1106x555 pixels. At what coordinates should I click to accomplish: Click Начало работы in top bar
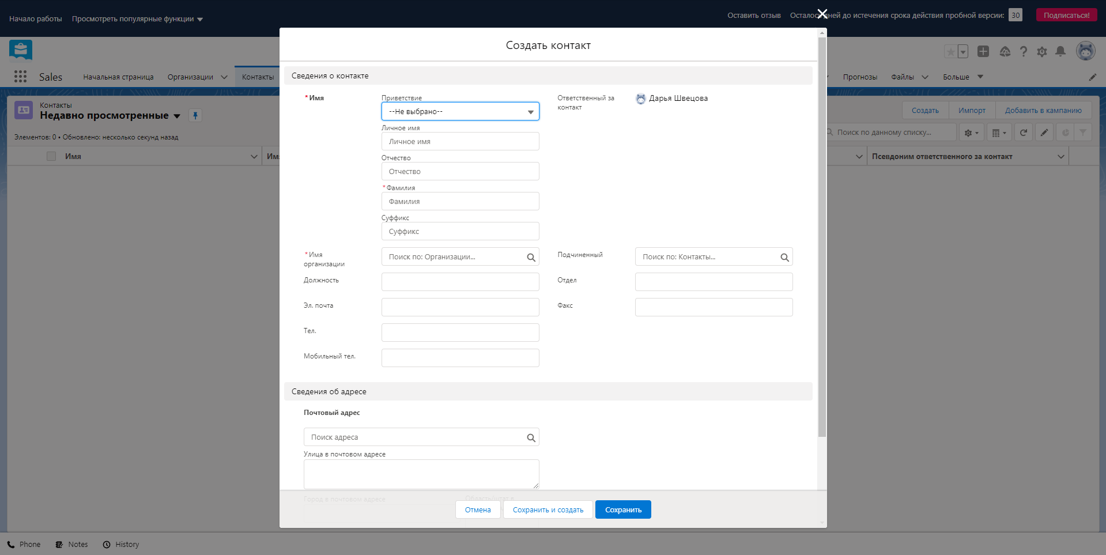coord(36,18)
